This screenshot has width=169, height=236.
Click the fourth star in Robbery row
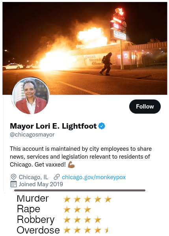pyautogui.click(x=98, y=220)
